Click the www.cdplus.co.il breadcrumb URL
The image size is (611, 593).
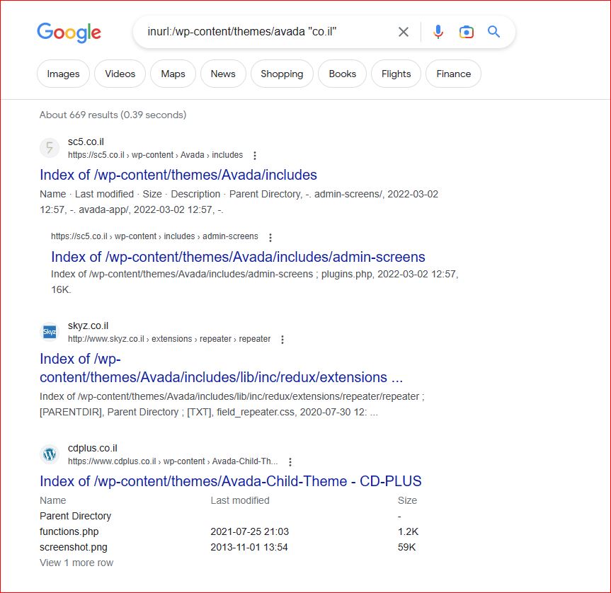(173, 461)
